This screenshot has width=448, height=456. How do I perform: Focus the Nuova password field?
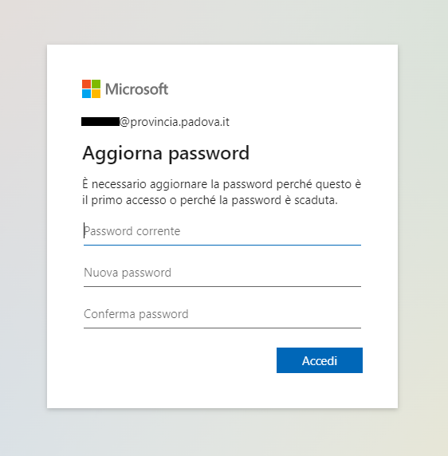pyautogui.click(x=222, y=273)
